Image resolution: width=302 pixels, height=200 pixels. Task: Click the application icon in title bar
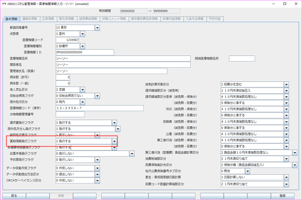4,4
